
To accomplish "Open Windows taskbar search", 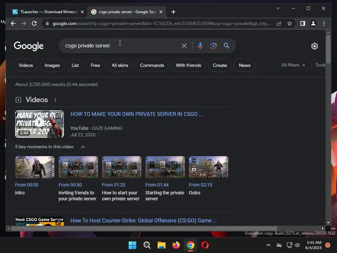I will [x=147, y=245].
